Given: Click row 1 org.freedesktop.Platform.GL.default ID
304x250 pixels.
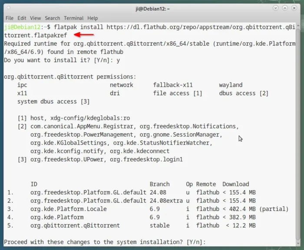Looking at the screenshot, I should 88,193.
